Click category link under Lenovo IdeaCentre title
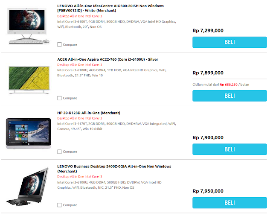 coord(80,16)
